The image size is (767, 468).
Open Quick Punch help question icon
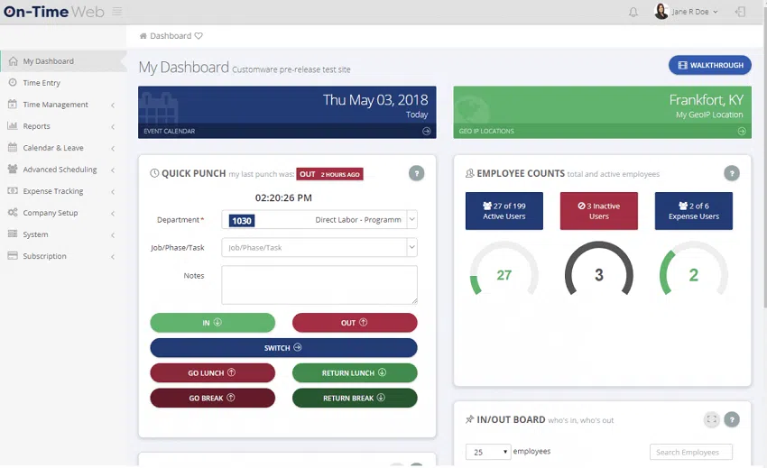(x=416, y=173)
